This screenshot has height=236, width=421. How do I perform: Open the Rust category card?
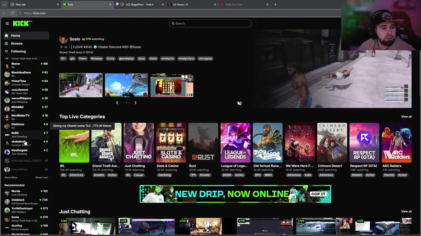pos(203,143)
